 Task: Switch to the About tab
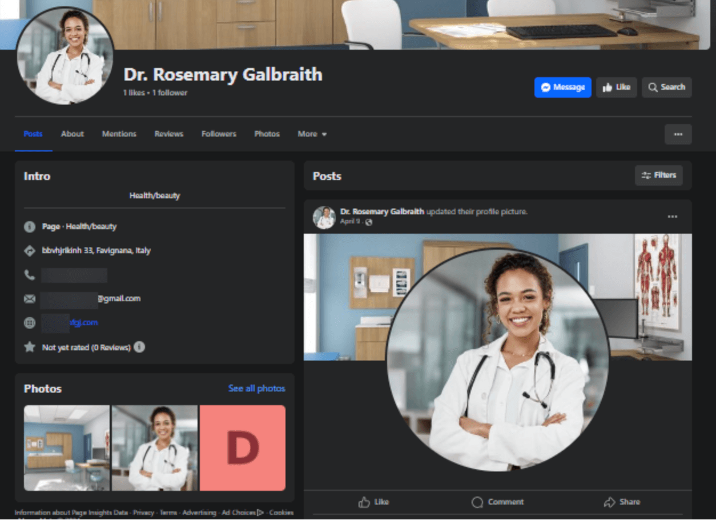pyautogui.click(x=73, y=134)
